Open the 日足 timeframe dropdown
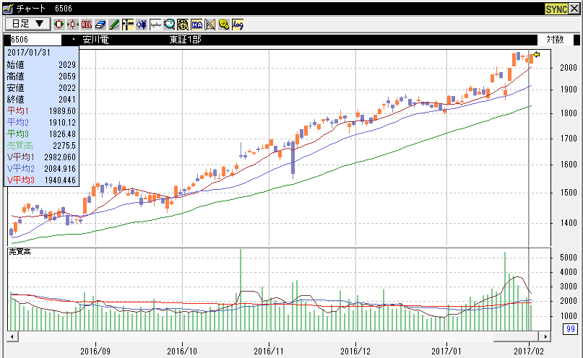Image resolution: width=583 pixels, height=358 pixels. [x=27, y=24]
